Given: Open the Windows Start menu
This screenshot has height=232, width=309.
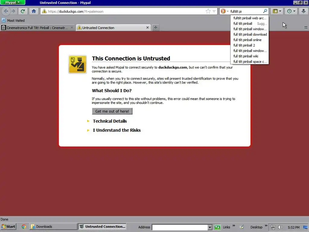Looking at the screenshot, I should (8, 227).
